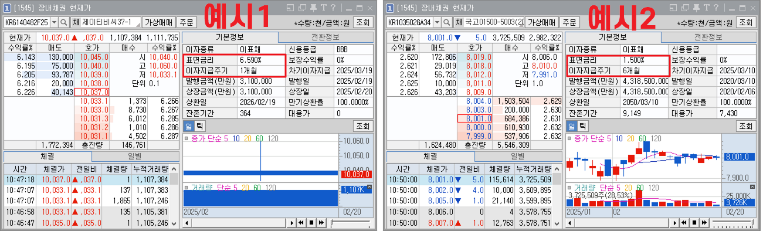
Task: Select 일 daily chart toggle in left window
Action: click(x=189, y=126)
